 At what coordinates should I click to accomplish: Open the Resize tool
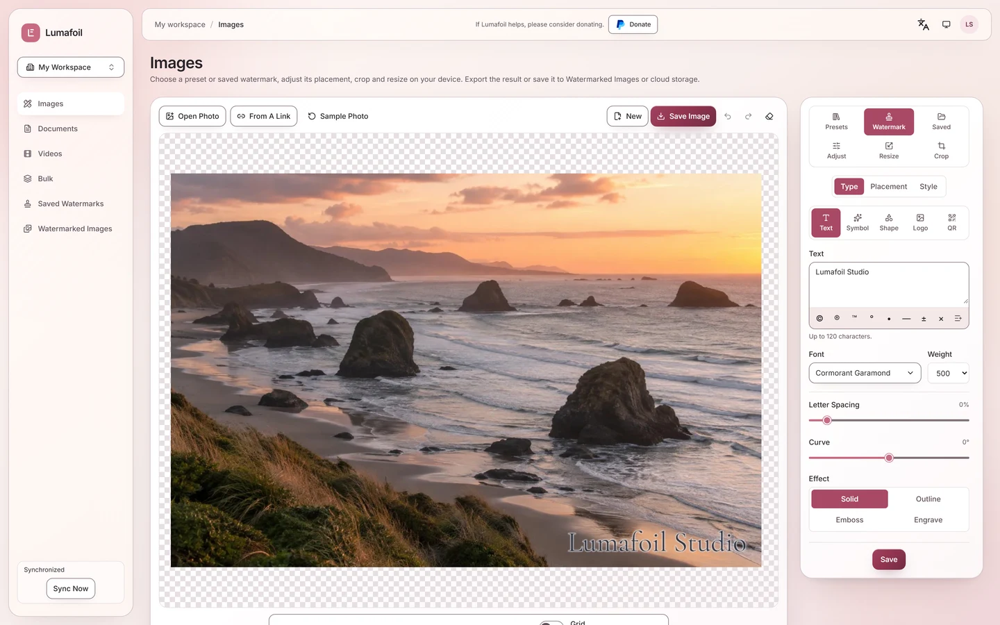tap(889, 151)
